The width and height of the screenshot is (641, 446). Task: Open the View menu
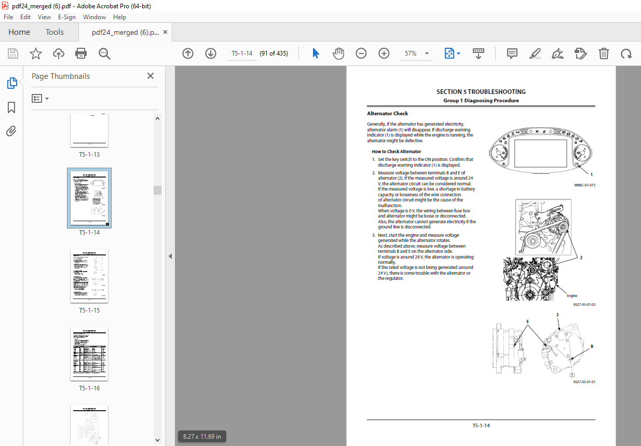pyautogui.click(x=45, y=17)
